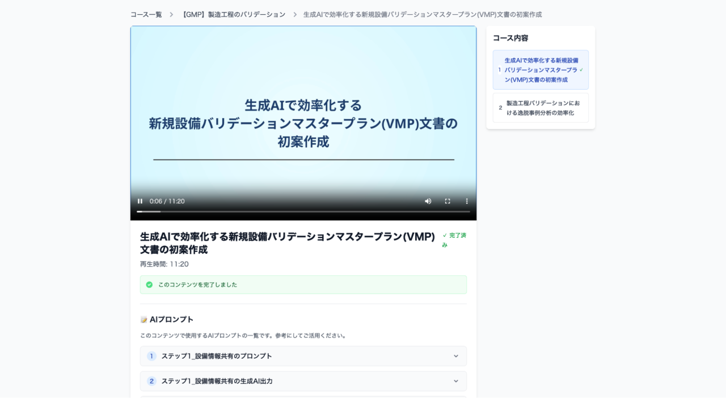Open the video more-options menu
This screenshot has width=726, height=398.
point(467,201)
